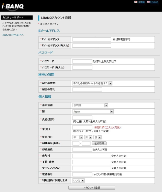Click the UK flag icon
Viewport: 162px width, 192px height.
(148, 2)
